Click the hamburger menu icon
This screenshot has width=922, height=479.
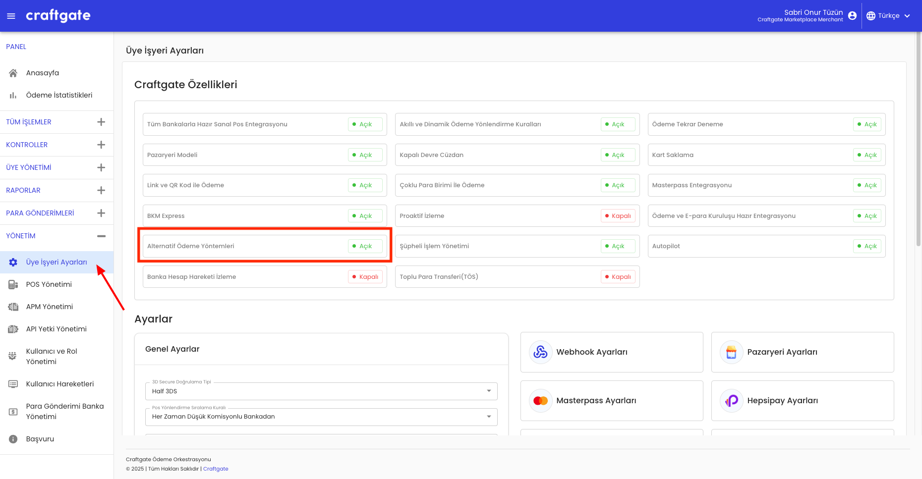(11, 16)
